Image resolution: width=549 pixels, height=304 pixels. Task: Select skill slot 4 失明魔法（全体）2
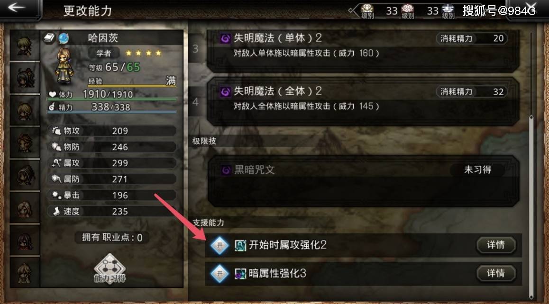pyautogui.click(x=363, y=101)
